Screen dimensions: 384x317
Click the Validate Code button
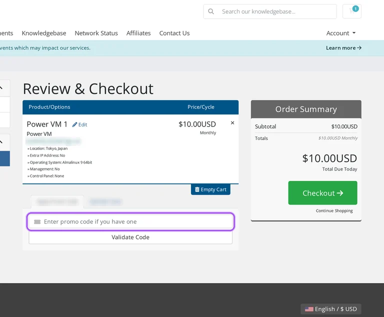[130, 237]
